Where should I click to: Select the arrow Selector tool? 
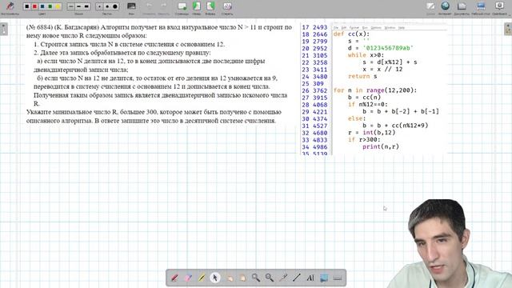215,278
